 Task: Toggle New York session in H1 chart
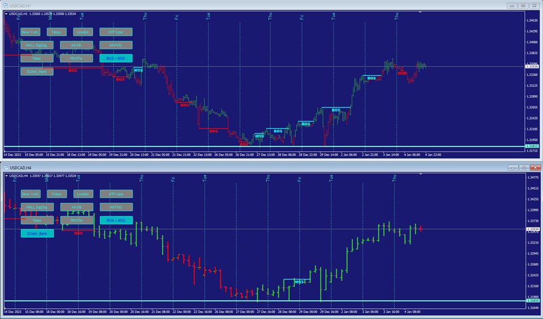30,32
